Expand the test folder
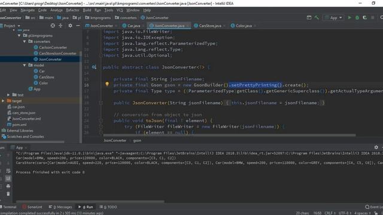The height and width of the screenshot is (215, 383). click(x=8, y=95)
